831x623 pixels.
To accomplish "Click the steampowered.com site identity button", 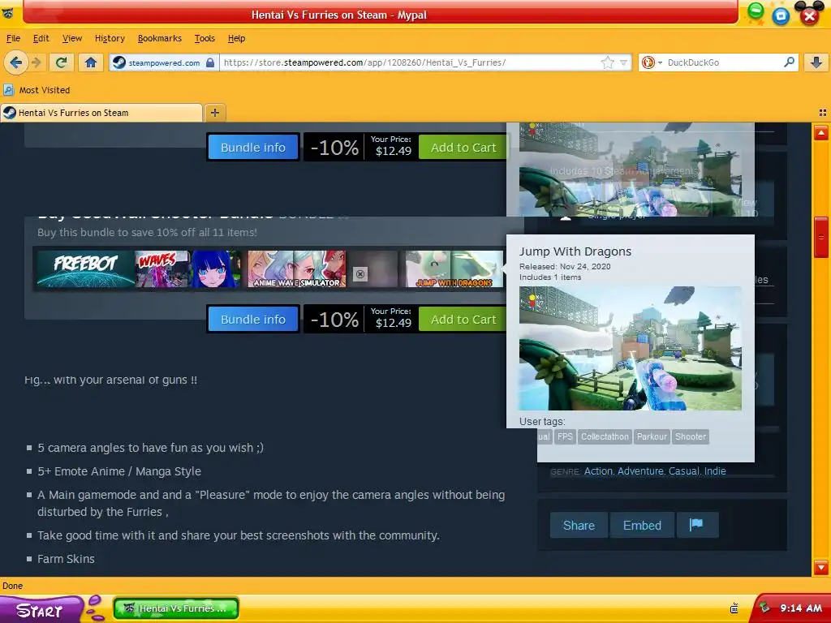I will (164, 62).
